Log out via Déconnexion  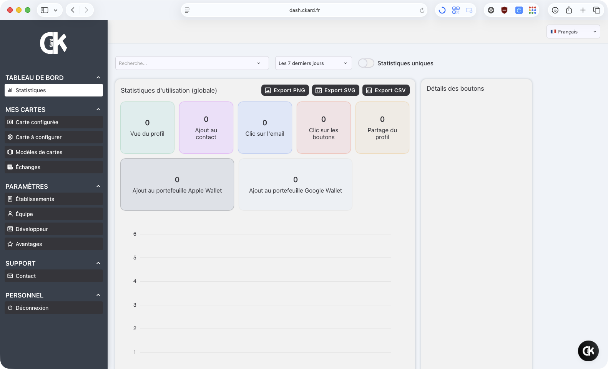coord(54,308)
